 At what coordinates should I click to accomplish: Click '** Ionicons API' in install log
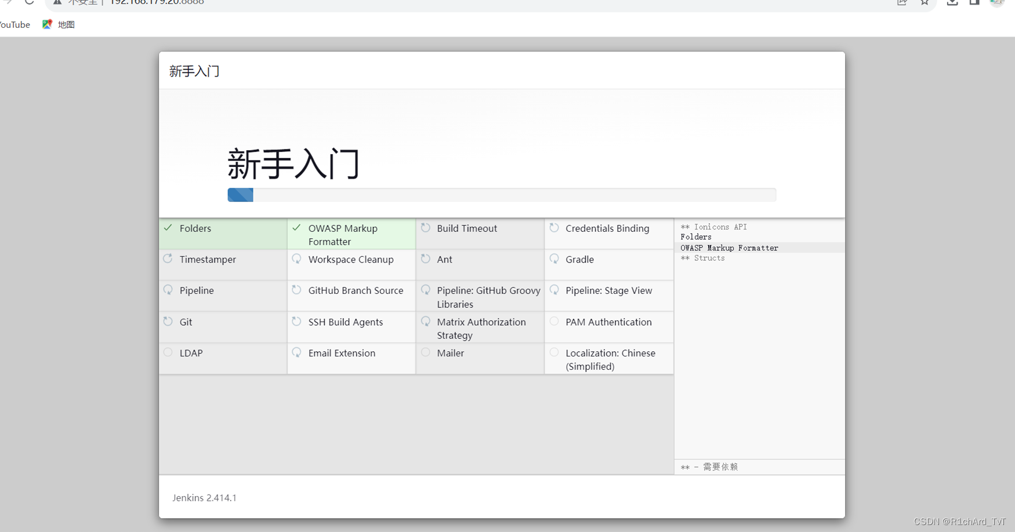(x=713, y=227)
